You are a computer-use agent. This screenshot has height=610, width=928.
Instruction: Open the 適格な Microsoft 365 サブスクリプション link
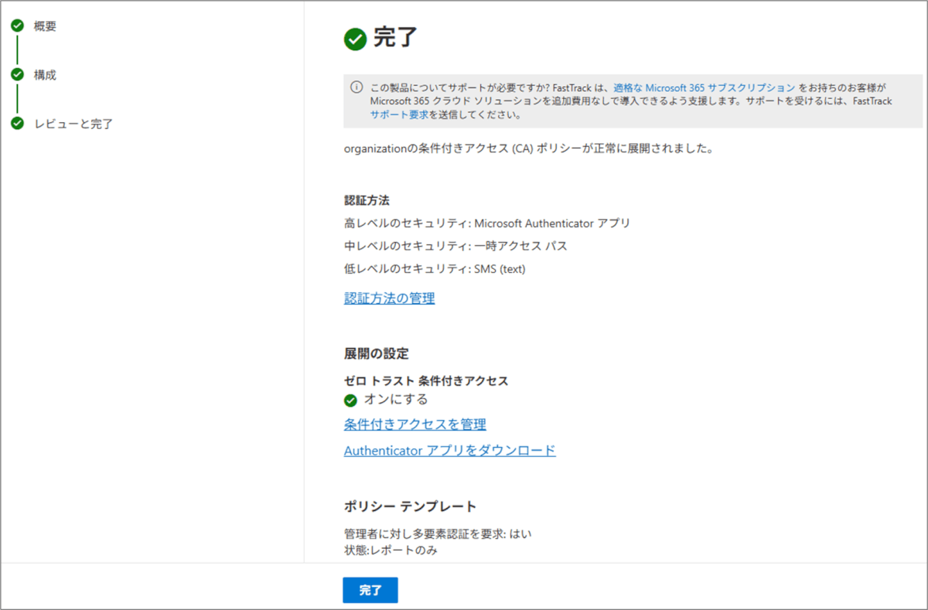point(705,88)
